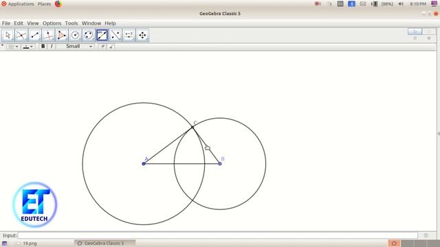Click the Undo button
This screenshot has width=440, height=247.
415,32
